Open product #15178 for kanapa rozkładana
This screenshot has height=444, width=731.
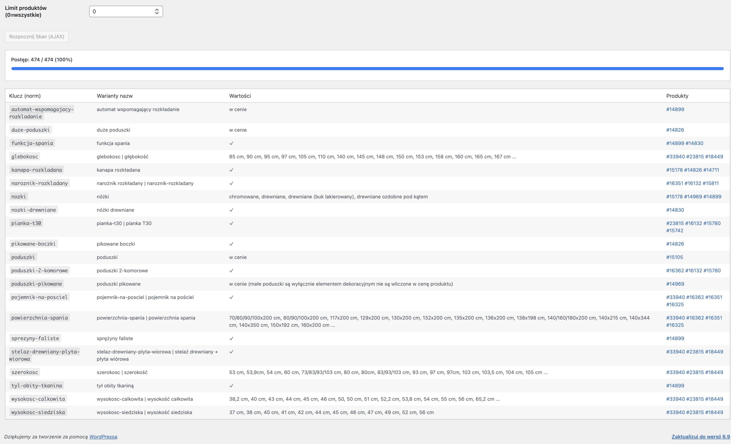tap(675, 169)
